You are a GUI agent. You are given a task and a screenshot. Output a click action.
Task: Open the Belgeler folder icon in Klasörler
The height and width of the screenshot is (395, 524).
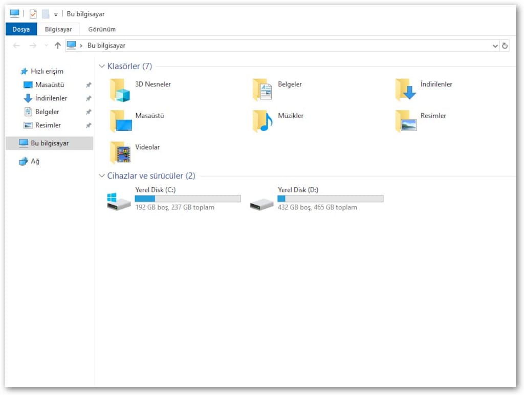[x=263, y=90]
